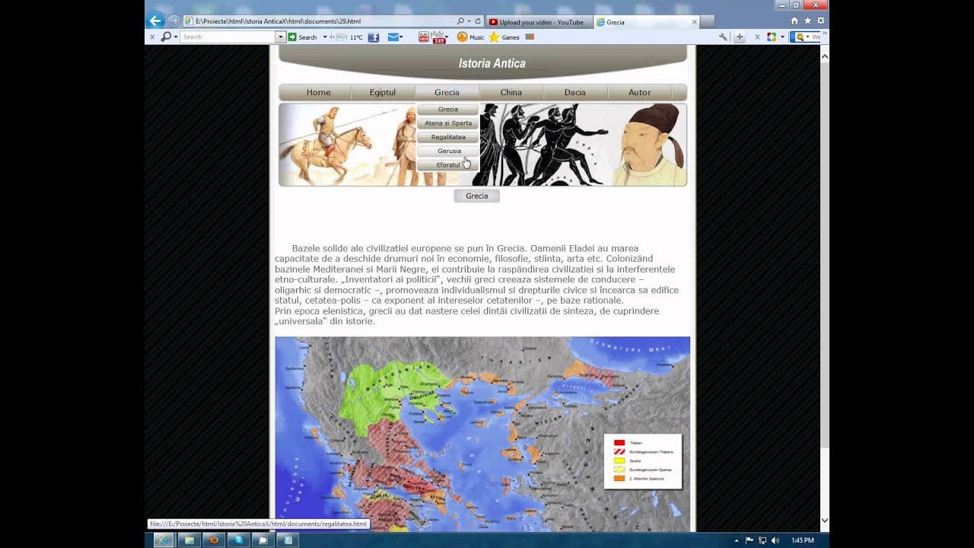
Task: Close the Grecia browser tab
Action: point(694,22)
